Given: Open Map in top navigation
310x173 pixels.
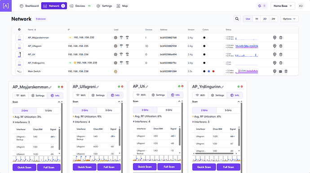Looking at the screenshot, I should point(122,6).
